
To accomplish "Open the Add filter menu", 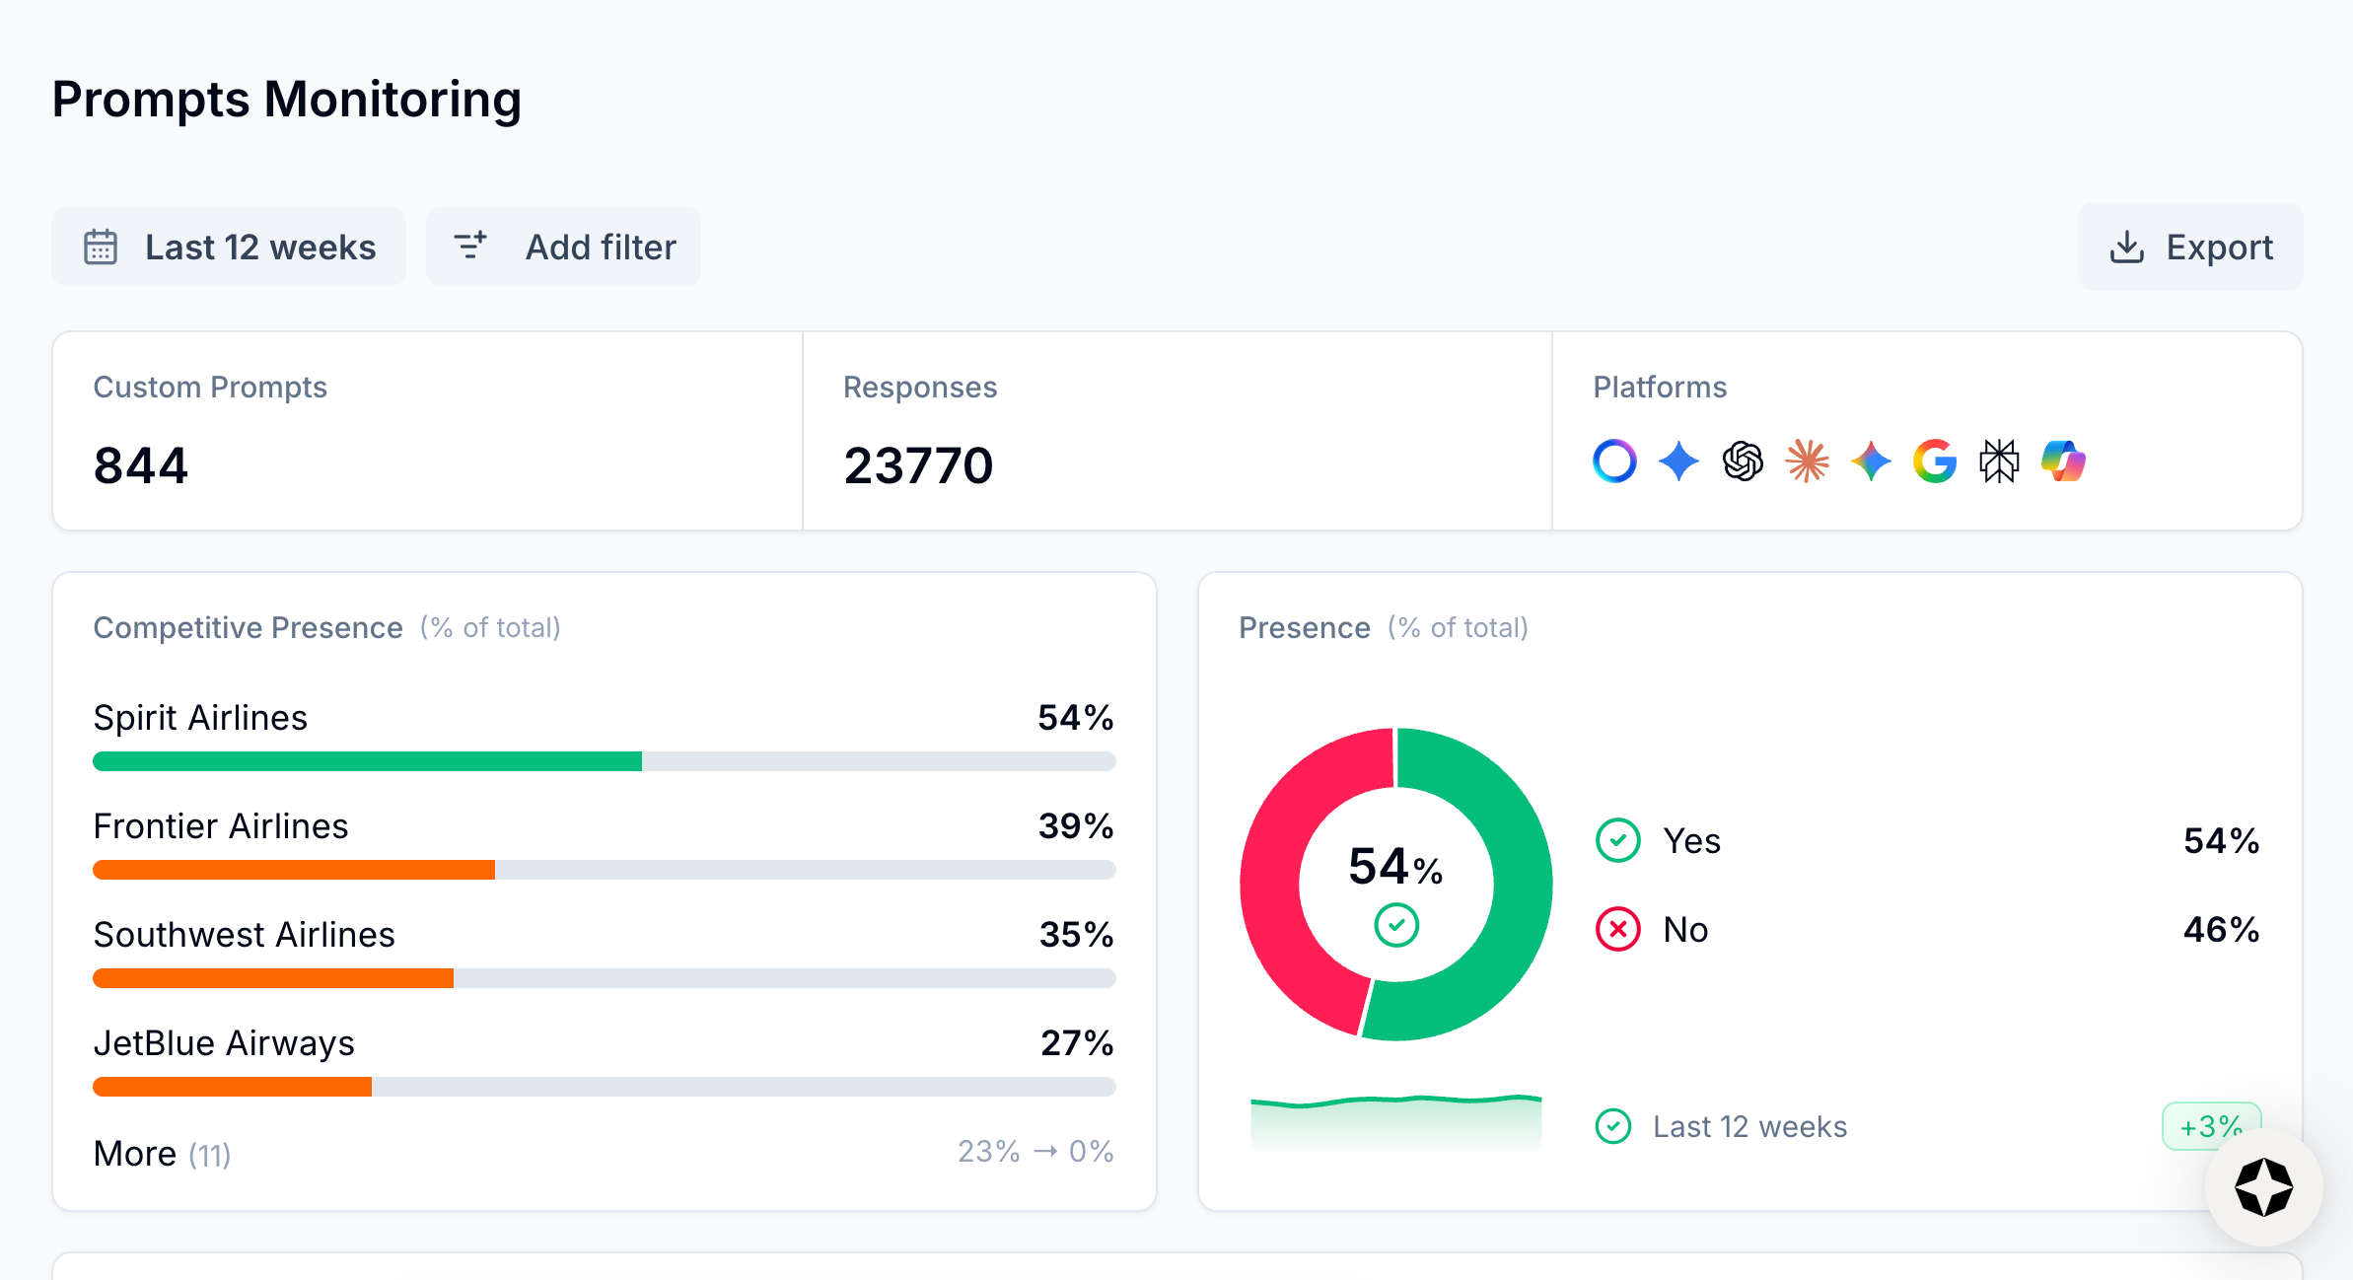I will click(563, 247).
